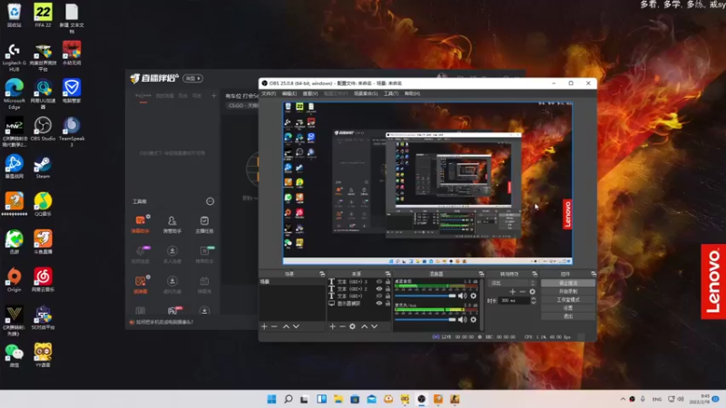Open OBS 设置 settings button
726x408 pixels.
(568, 308)
